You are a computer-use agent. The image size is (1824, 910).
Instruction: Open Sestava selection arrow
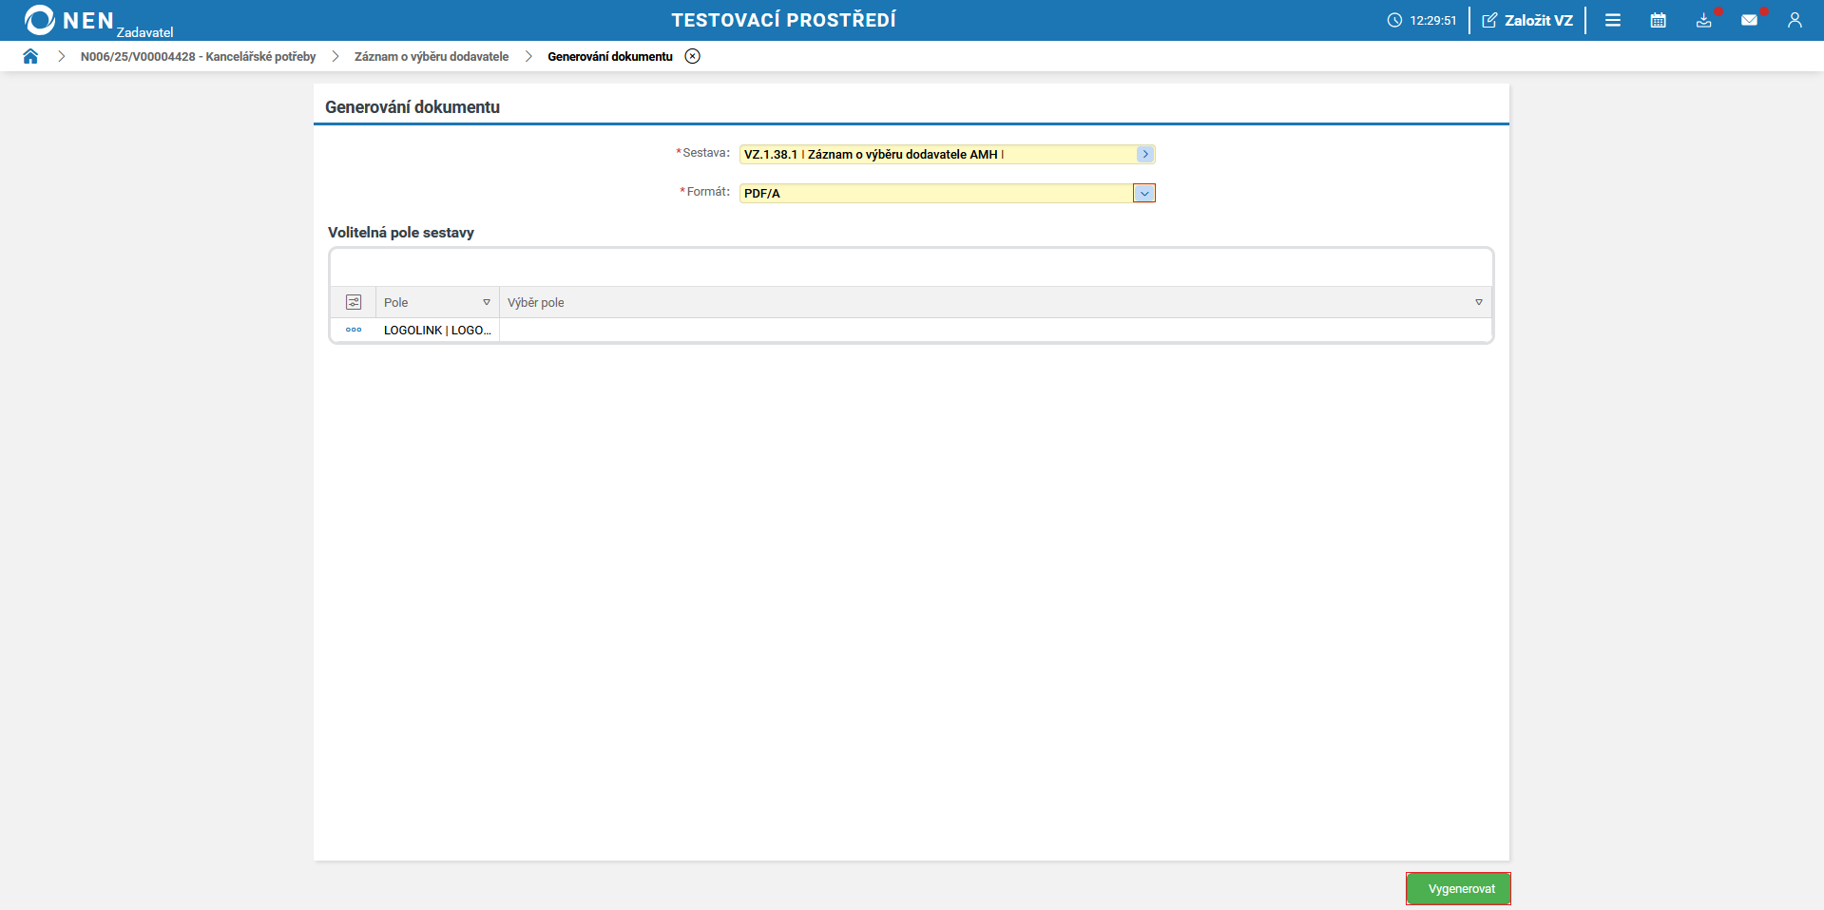pyautogui.click(x=1144, y=154)
